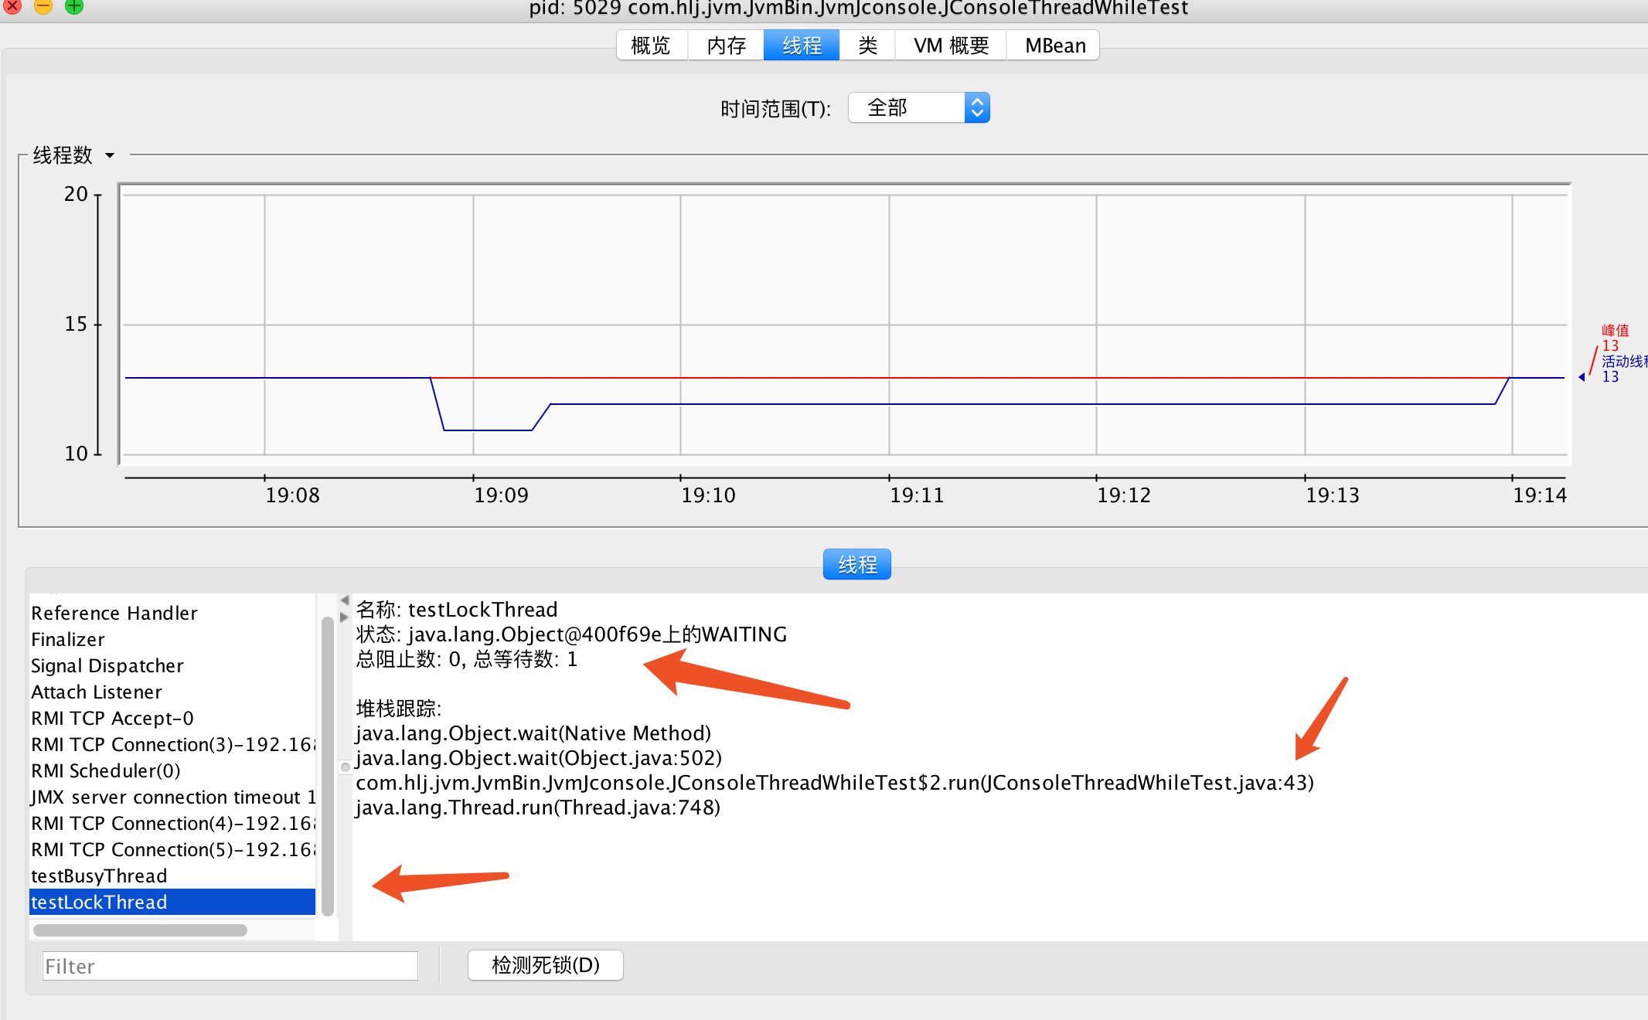The image size is (1648, 1020).
Task: Expand split pane using right arrow
Action: tap(345, 617)
